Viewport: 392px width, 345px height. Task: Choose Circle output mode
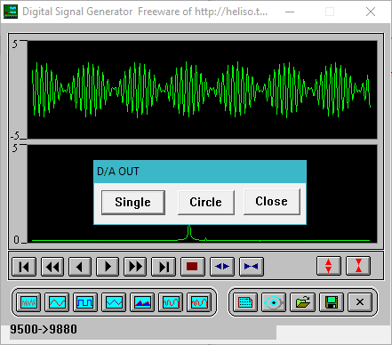point(205,202)
